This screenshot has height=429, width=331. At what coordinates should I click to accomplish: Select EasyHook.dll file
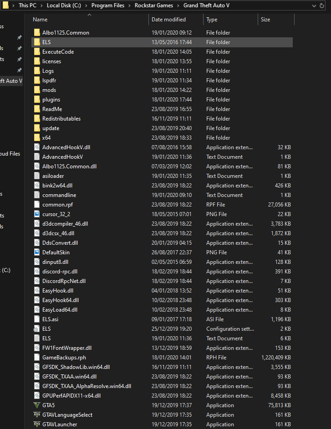58,291
